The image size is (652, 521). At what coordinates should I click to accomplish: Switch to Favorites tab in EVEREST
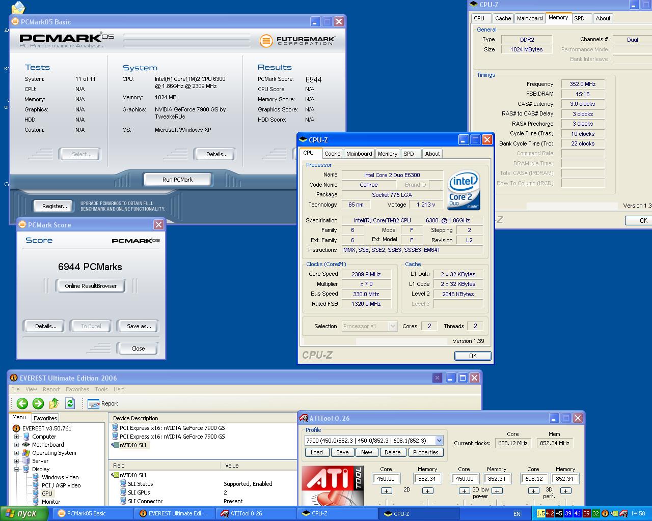[x=45, y=418]
